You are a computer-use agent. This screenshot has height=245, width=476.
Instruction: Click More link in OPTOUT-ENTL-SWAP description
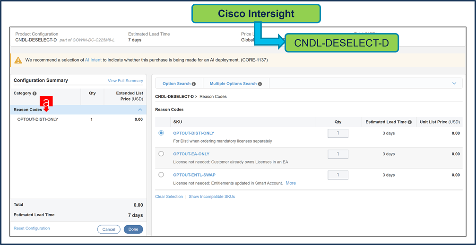click(x=291, y=183)
